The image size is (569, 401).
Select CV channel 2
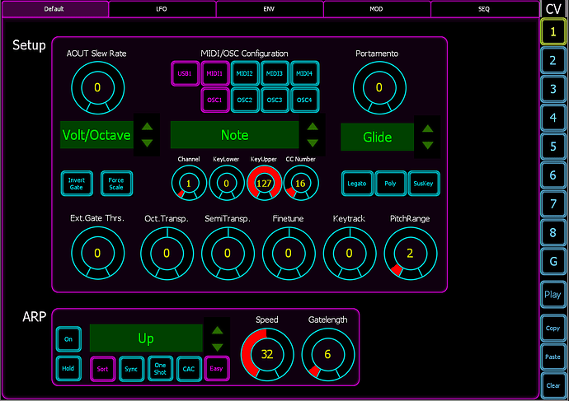coord(553,60)
